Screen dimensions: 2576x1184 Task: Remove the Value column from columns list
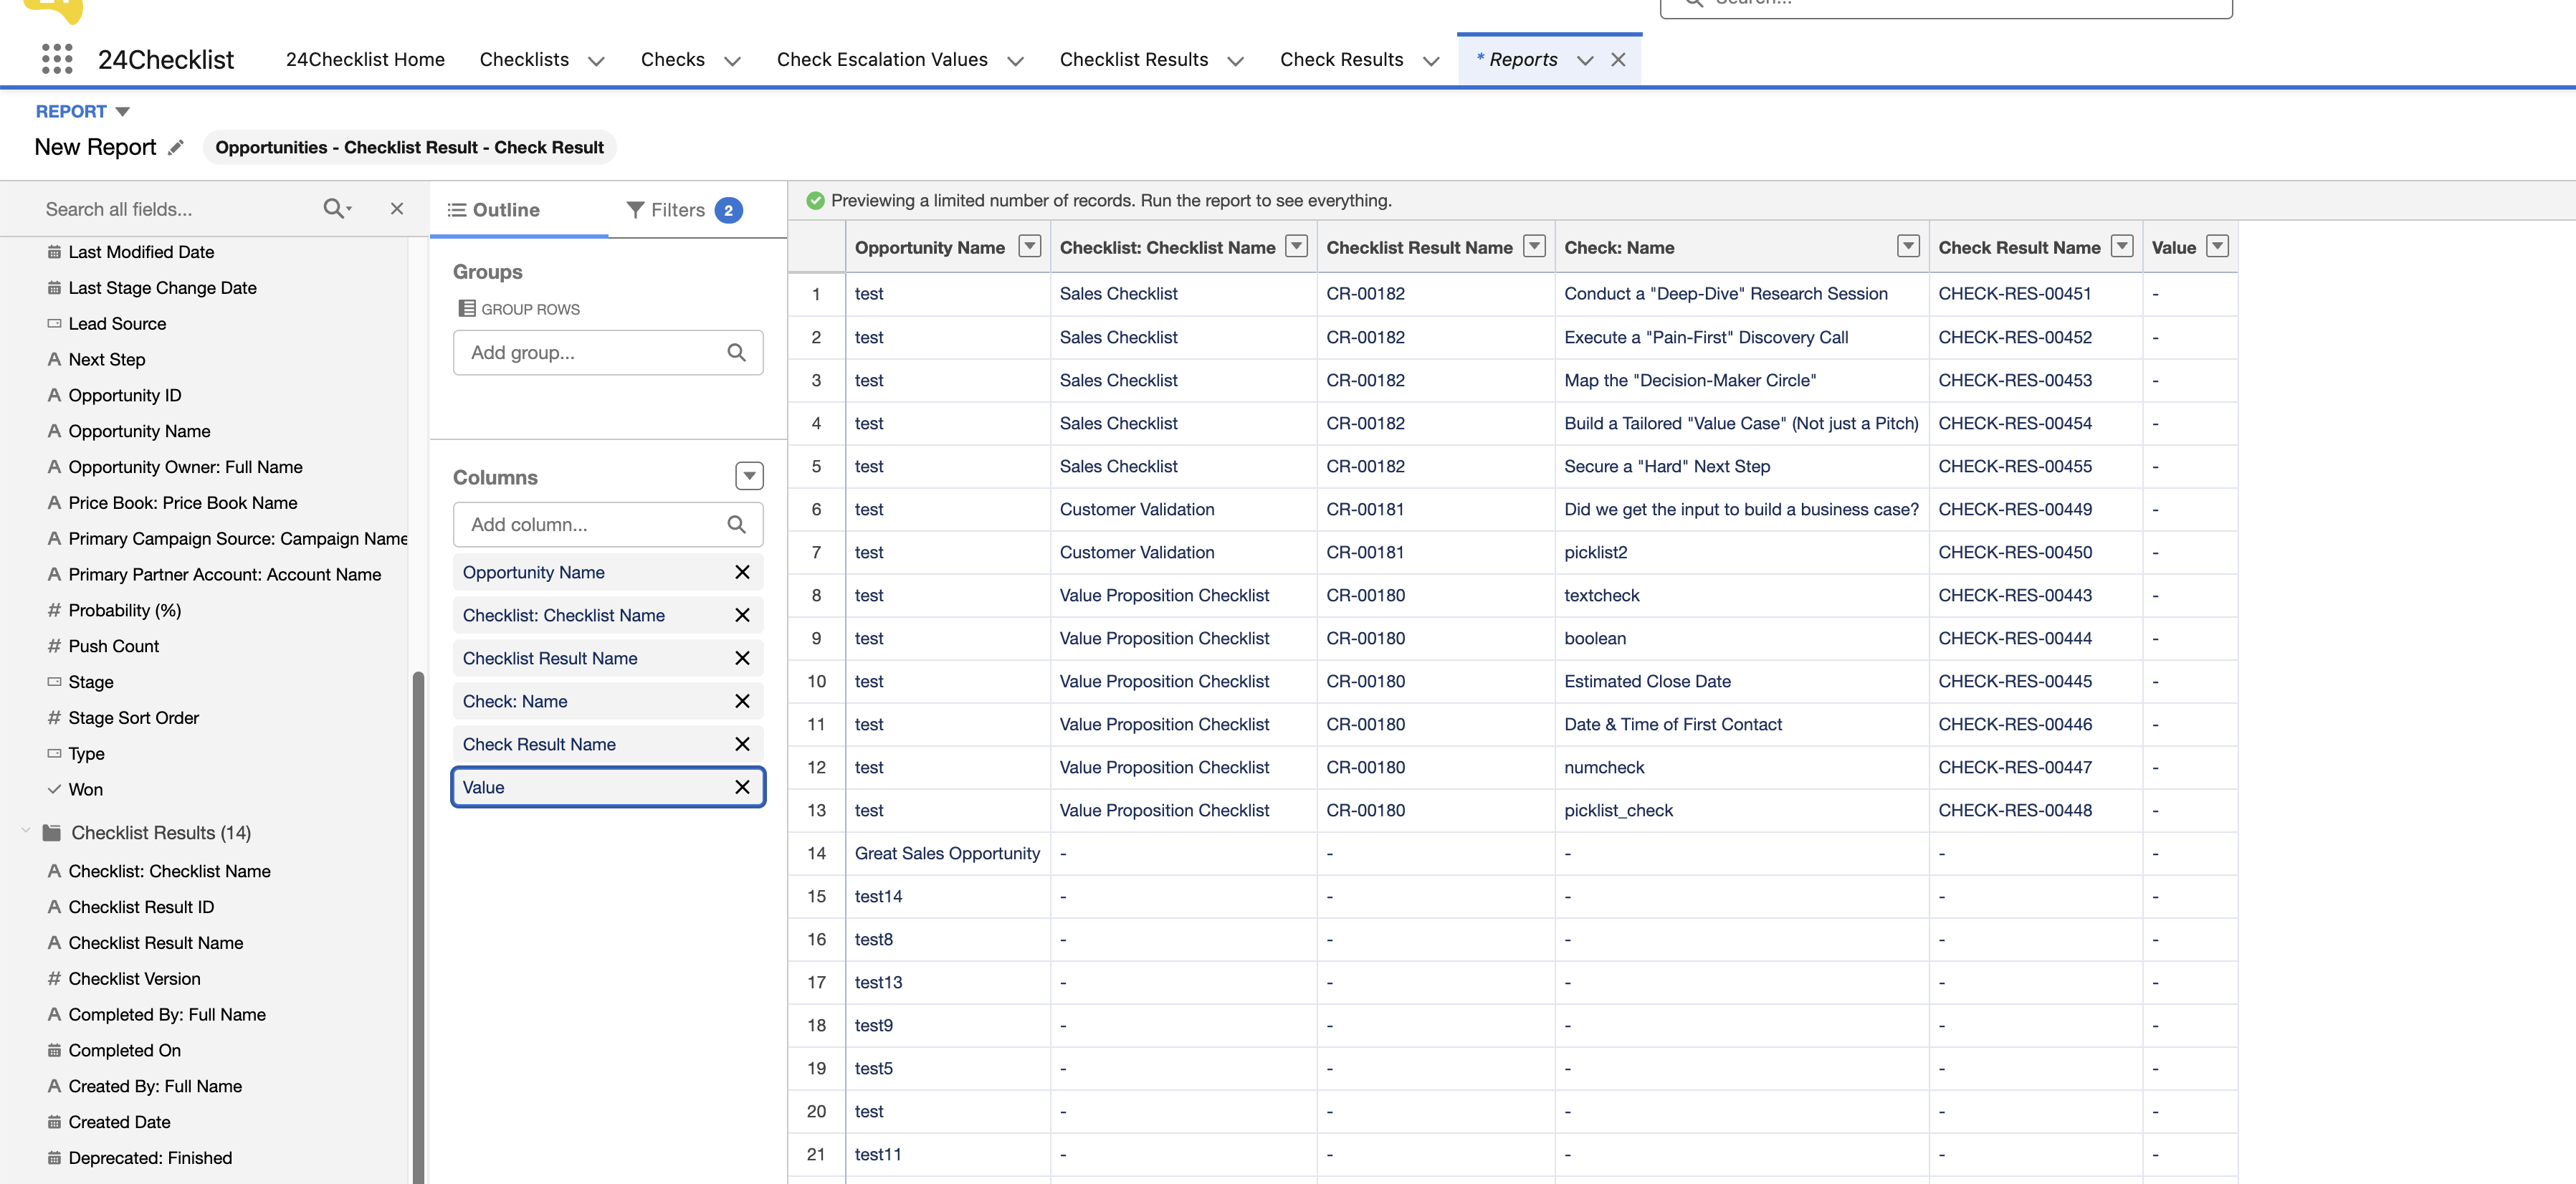742,787
